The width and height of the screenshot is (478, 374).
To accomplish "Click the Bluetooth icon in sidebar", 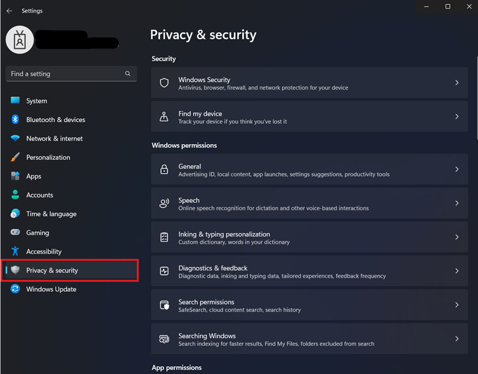I will coord(15,120).
